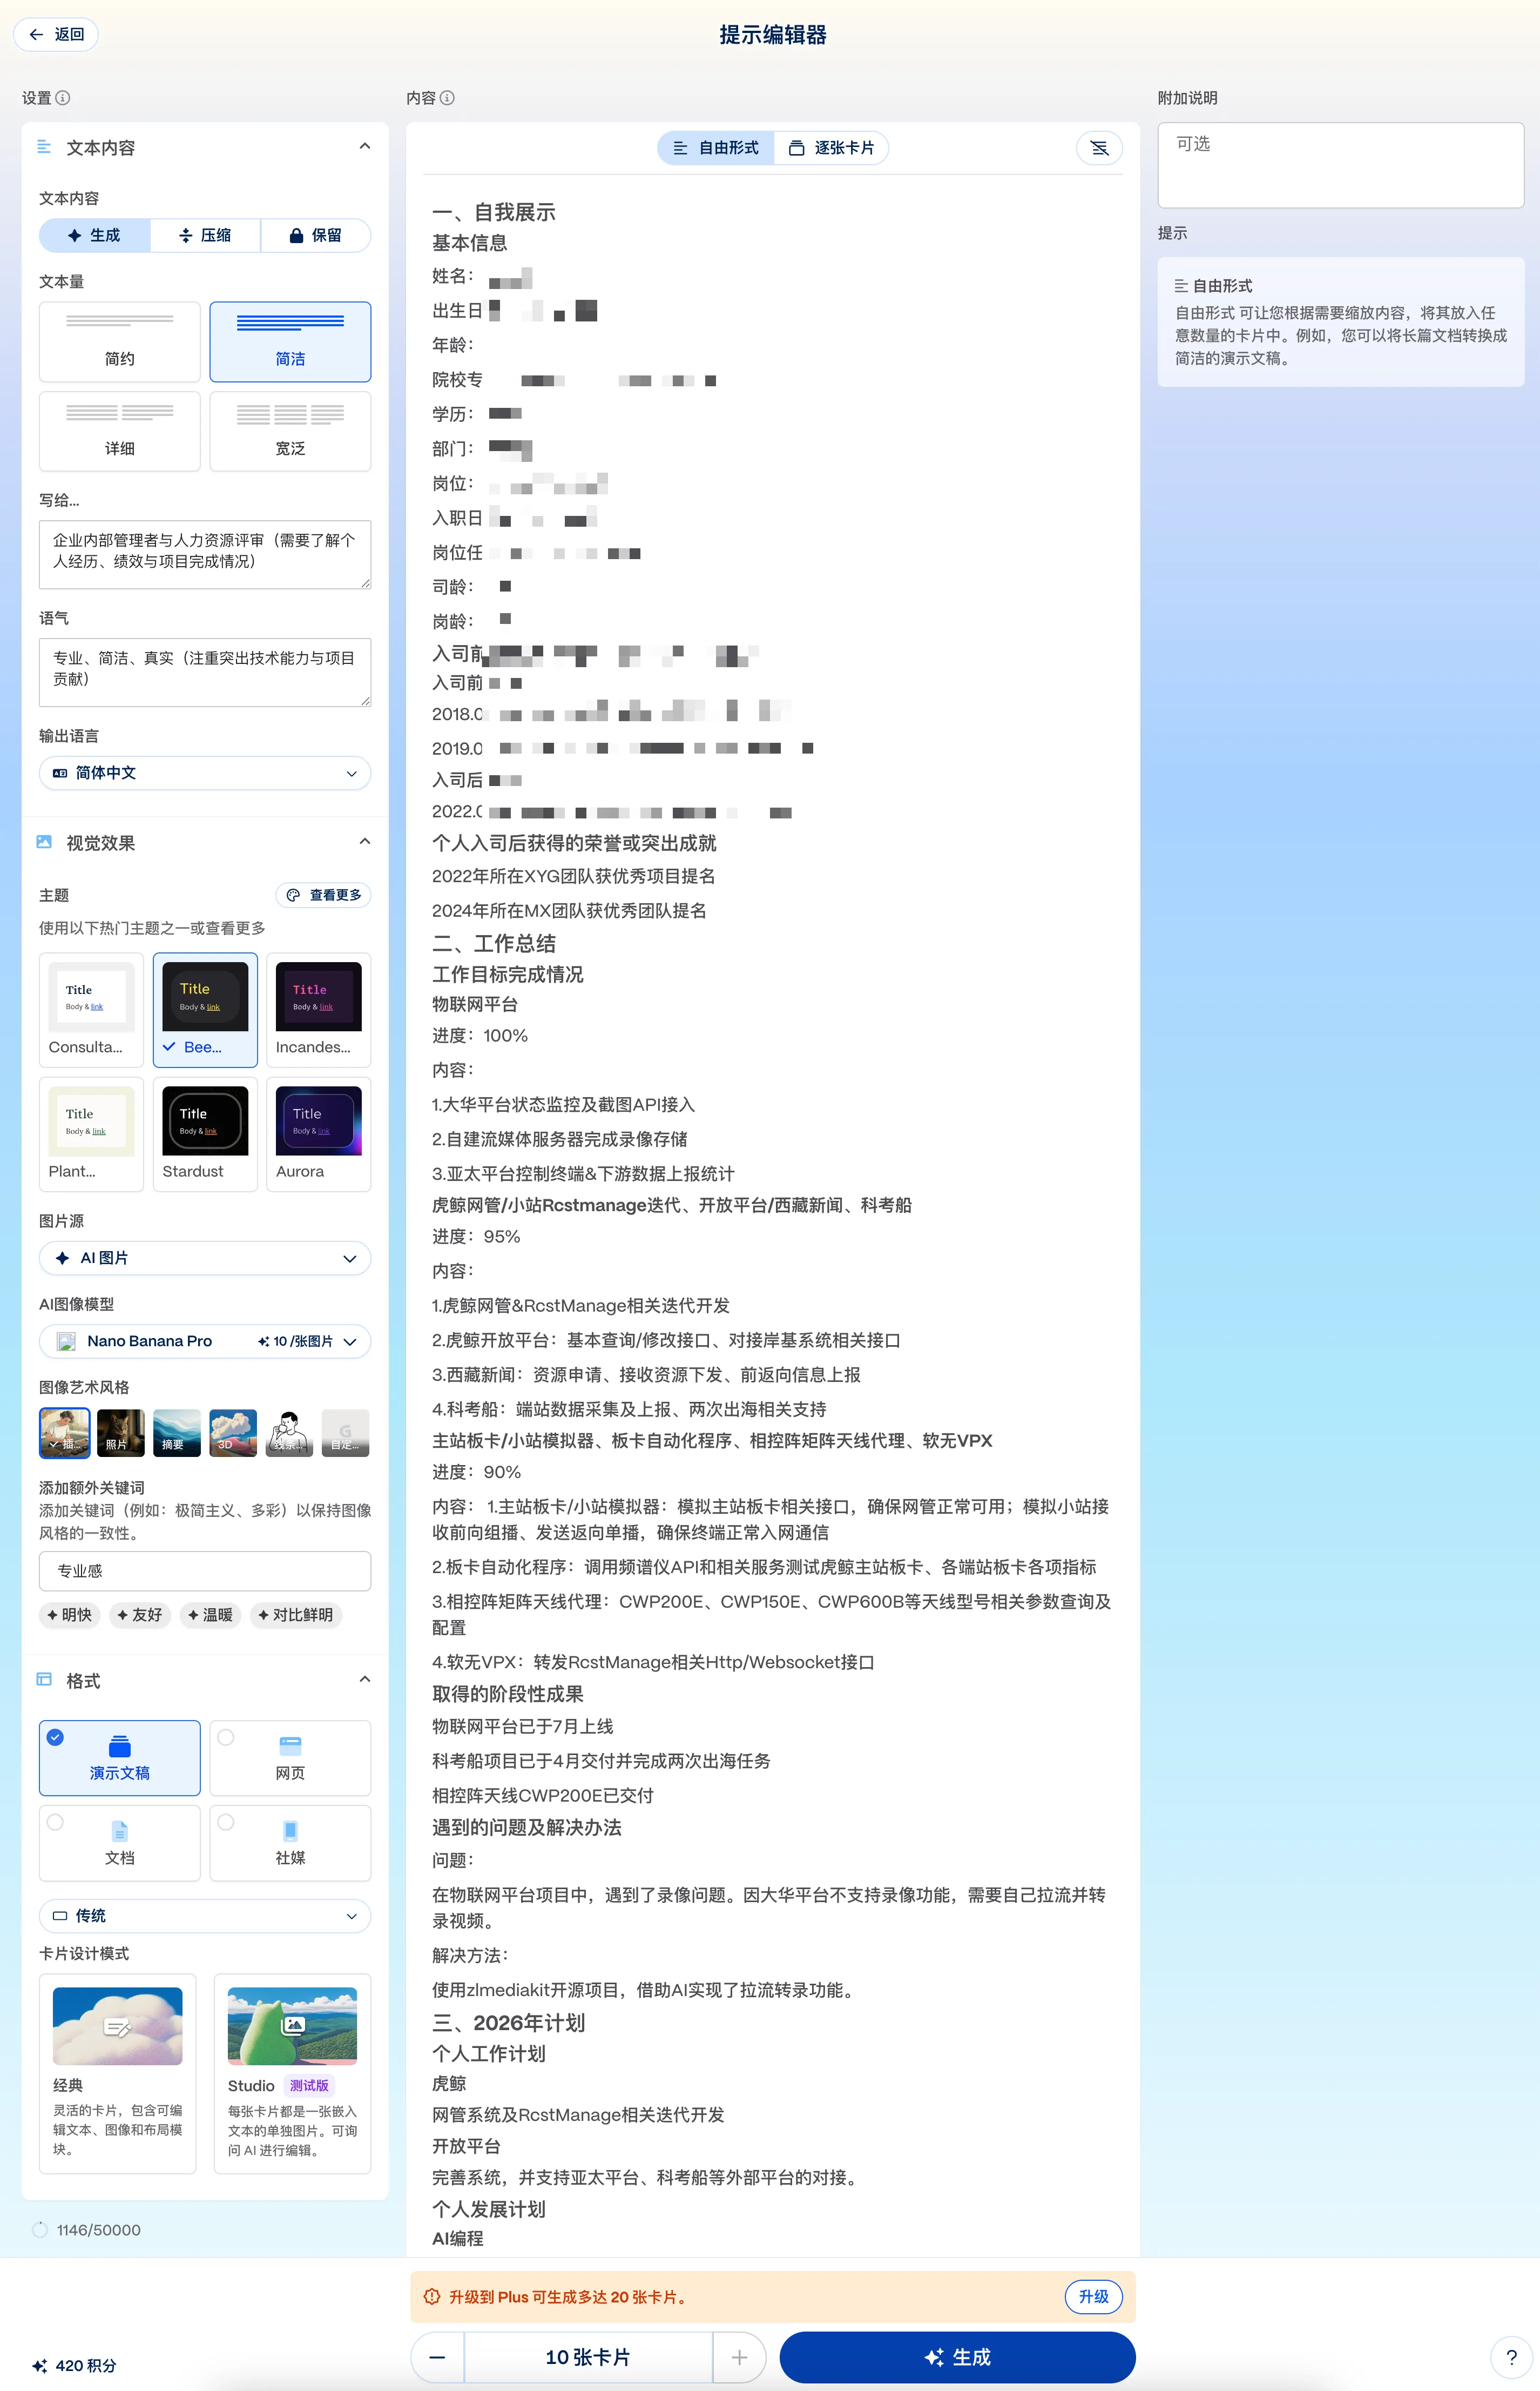Open the 设置 info icon
This screenshot has height=2391, width=1540.
coord(62,98)
